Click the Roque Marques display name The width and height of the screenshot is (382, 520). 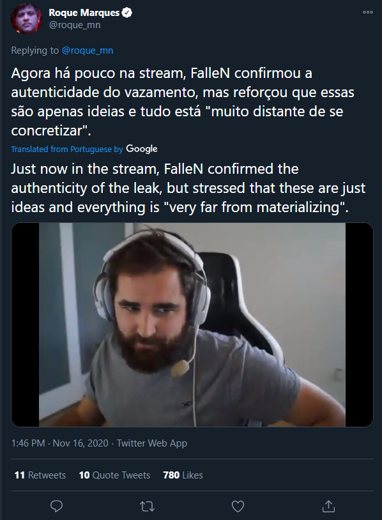(x=84, y=13)
